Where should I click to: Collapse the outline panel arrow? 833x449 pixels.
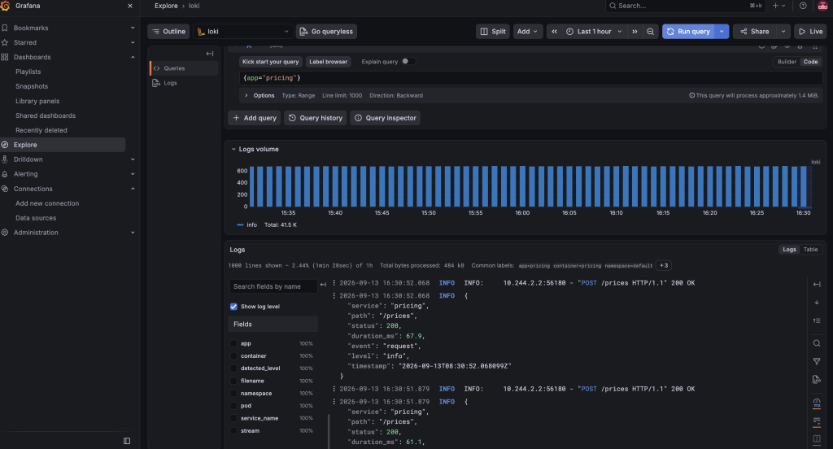click(x=210, y=54)
